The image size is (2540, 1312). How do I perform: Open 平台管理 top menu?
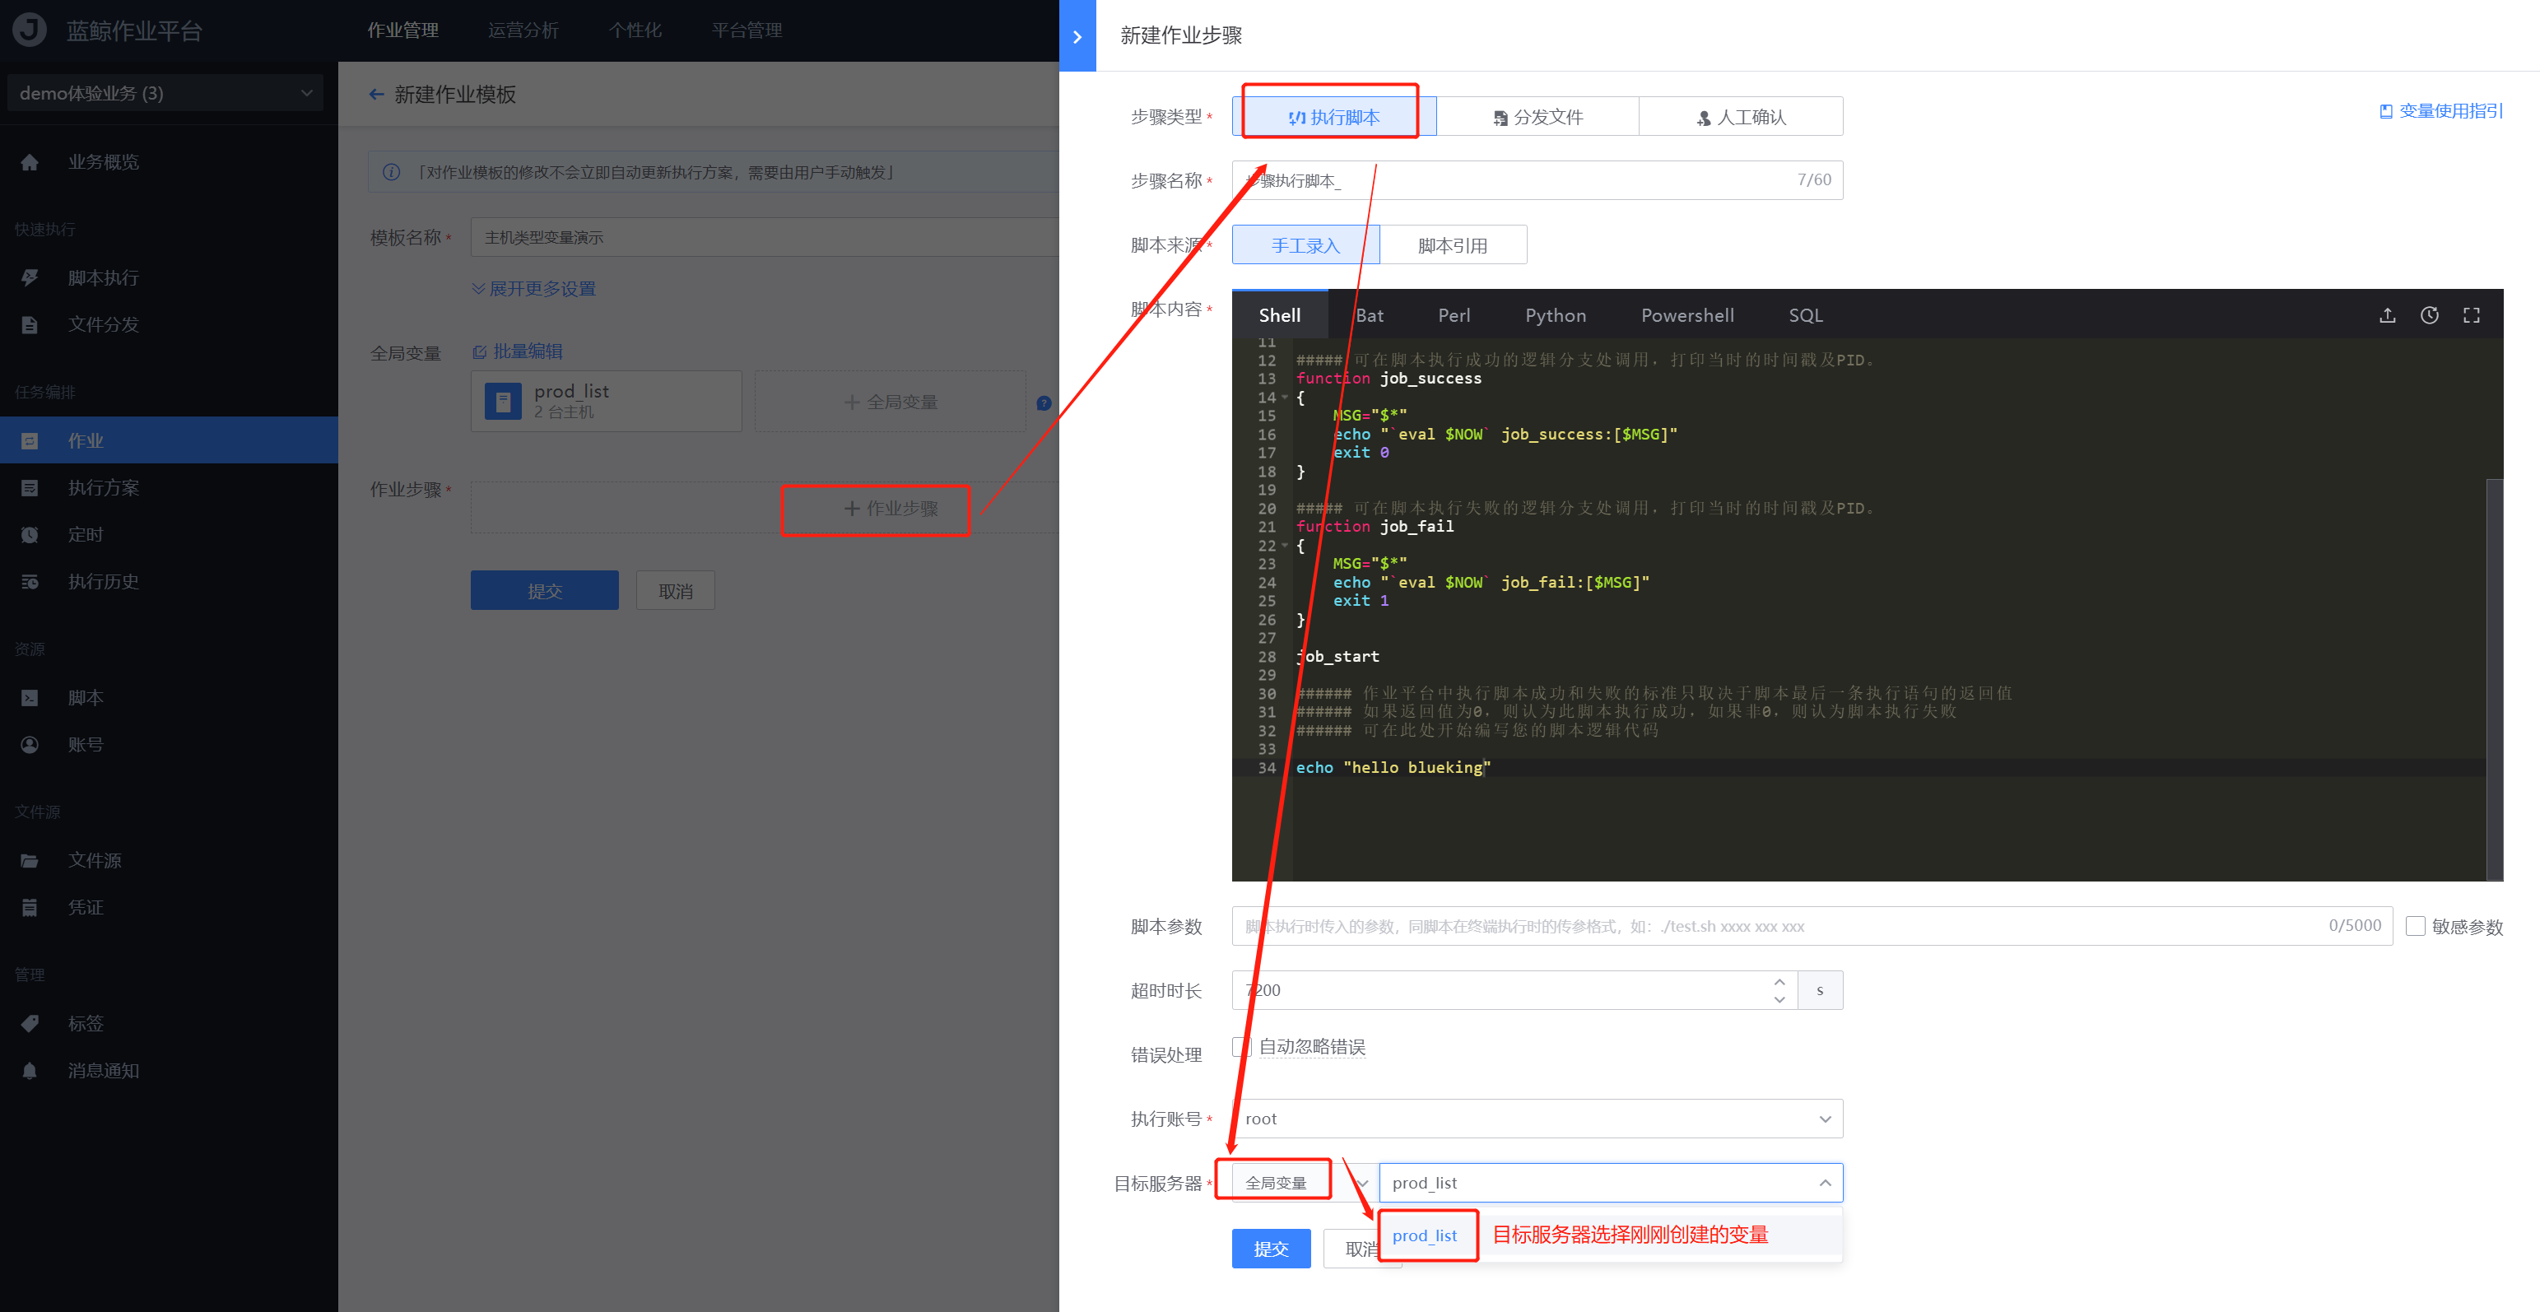click(747, 30)
